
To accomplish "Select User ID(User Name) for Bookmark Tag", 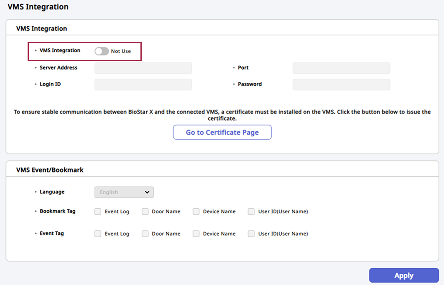I will coord(251,212).
